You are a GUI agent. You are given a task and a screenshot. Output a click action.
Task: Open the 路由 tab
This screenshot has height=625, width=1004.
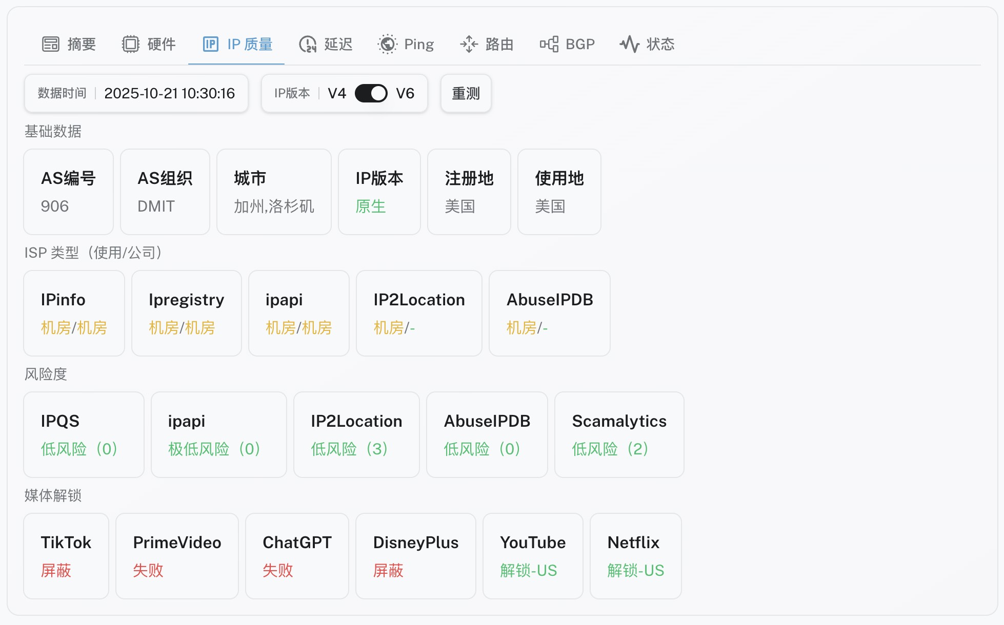(499, 44)
